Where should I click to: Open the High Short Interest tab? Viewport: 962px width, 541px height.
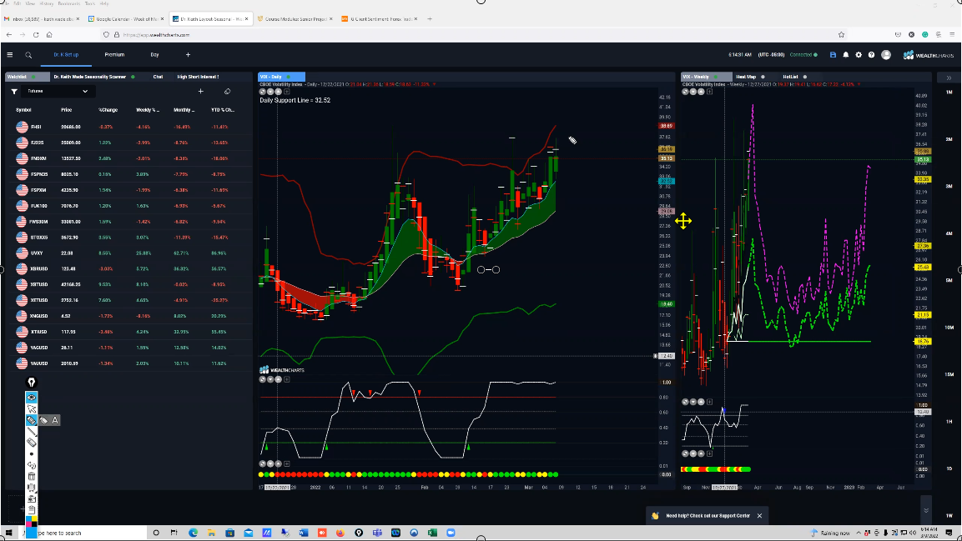pos(198,77)
